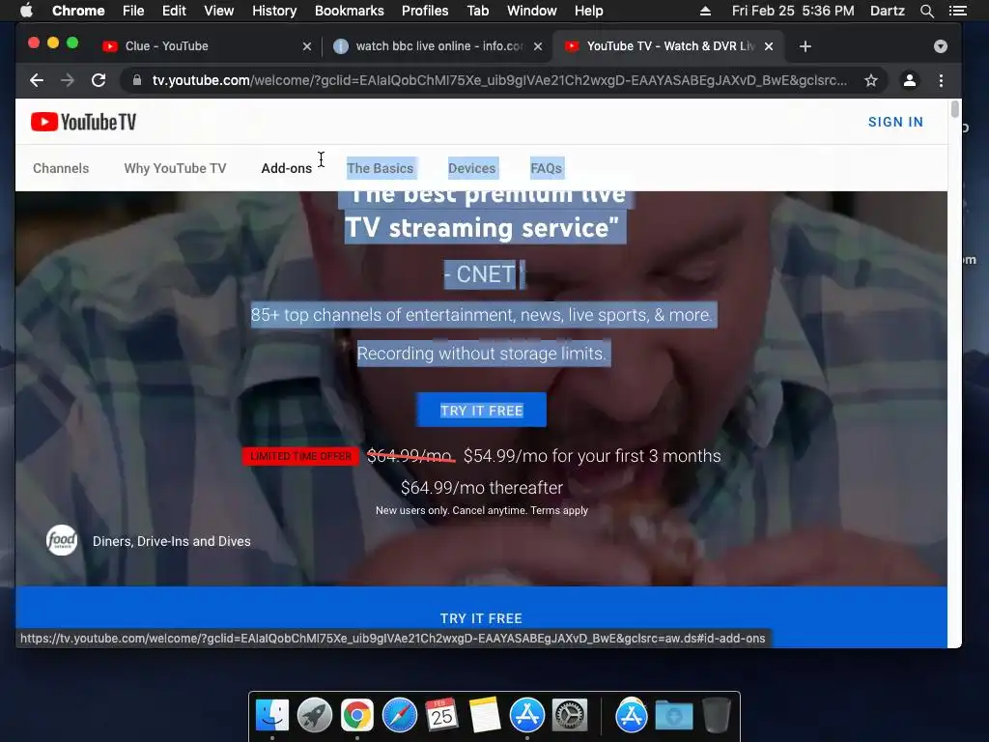The image size is (989, 742).
Task: Open the second App Store dock icon
Action: pyautogui.click(x=631, y=716)
